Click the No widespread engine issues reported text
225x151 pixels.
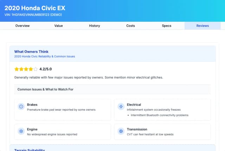pos(52,134)
